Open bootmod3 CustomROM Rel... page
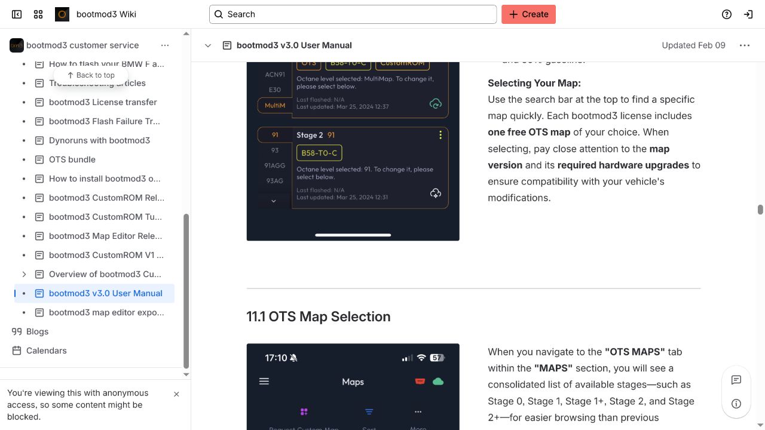Image resolution: width=765 pixels, height=430 pixels. click(x=106, y=198)
